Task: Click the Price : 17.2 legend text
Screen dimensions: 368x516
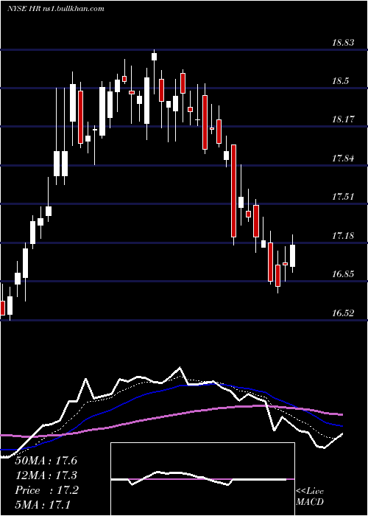Action: pos(46,490)
